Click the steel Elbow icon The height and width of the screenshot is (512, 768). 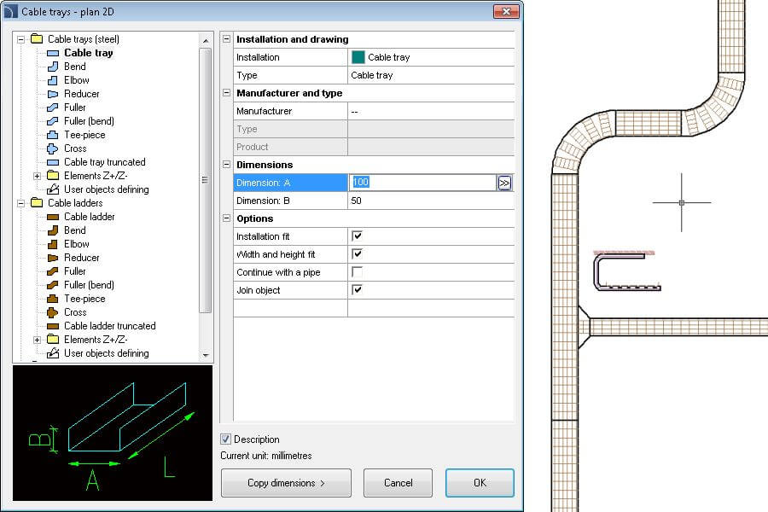(x=53, y=80)
